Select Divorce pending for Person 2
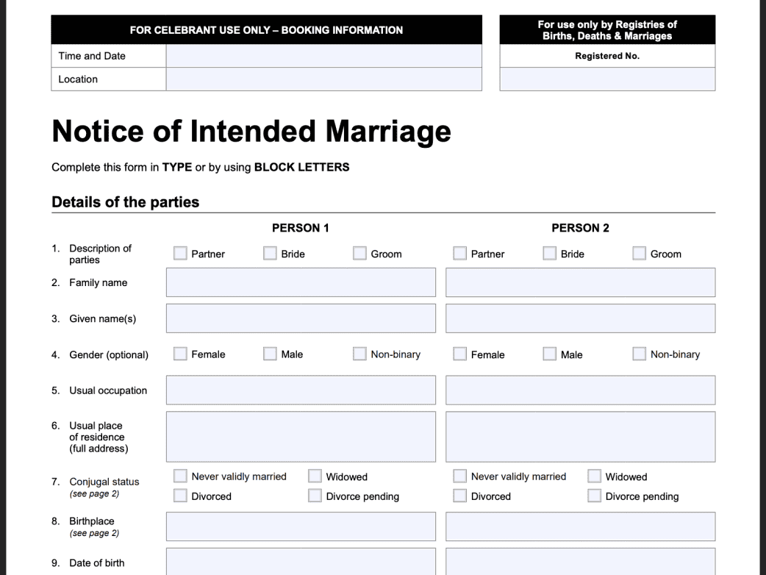 [595, 496]
